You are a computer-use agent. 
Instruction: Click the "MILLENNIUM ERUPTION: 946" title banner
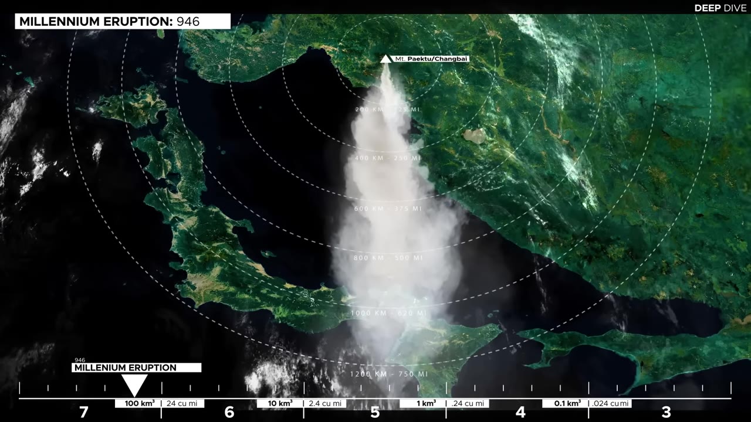(123, 22)
